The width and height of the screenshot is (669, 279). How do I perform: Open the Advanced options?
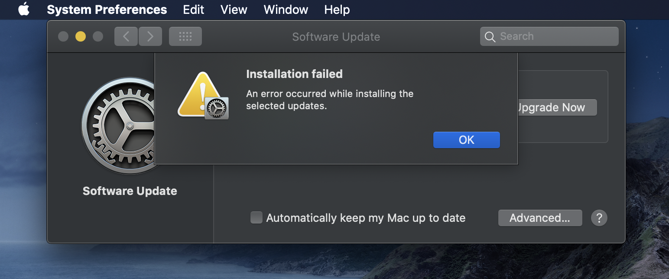tap(540, 218)
